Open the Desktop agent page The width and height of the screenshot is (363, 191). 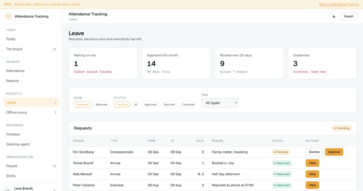click(x=31, y=144)
